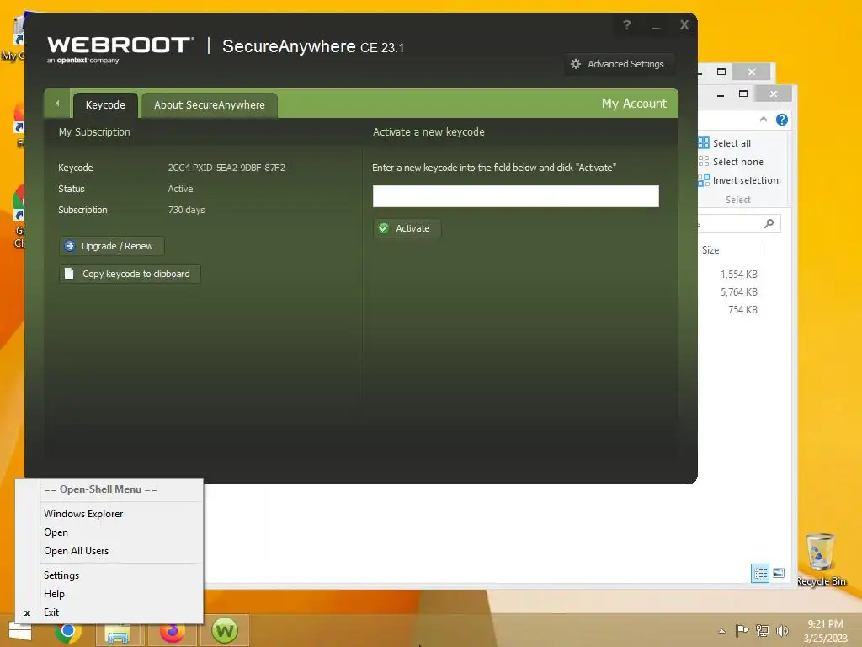The height and width of the screenshot is (647, 862).
Task: Click the gear icon beside Advanced Settings
Action: (x=576, y=64)
